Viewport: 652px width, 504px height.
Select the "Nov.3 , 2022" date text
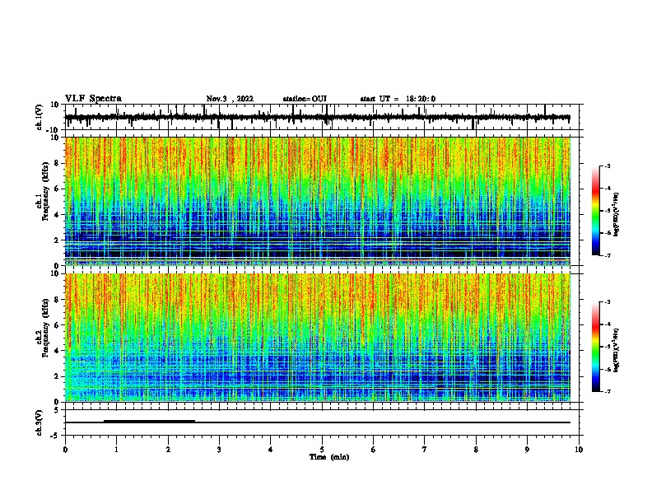point(230,99)
